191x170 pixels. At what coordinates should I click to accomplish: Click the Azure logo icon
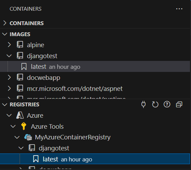[20, 115]
